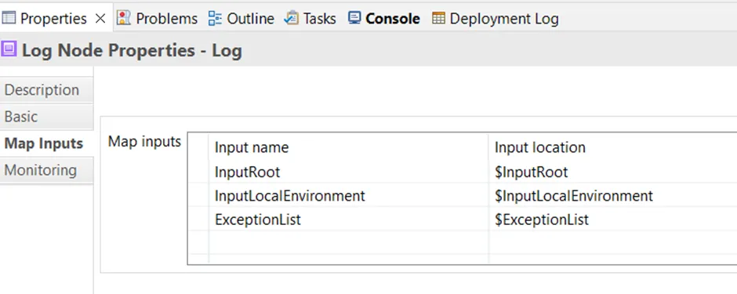Select the Map Inputs properties section
Viewport: 737px width, 294px height.
(46, 143)
